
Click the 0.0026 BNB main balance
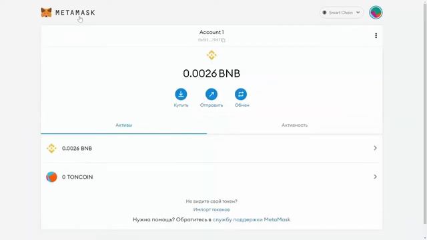pyautogui.click(x=211, y=73)
